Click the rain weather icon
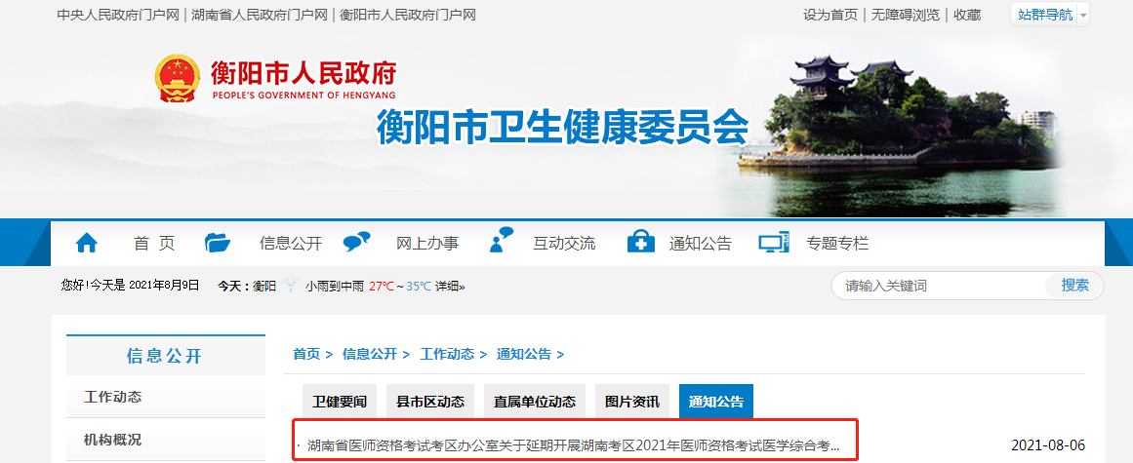This screenshot has height=463, width=1133. (291, 286)
